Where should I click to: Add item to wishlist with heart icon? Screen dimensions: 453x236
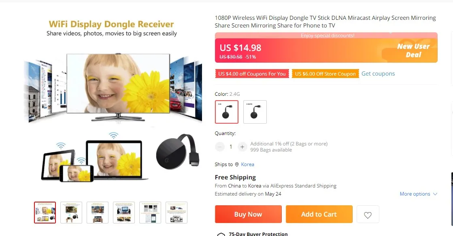point(368,214)
